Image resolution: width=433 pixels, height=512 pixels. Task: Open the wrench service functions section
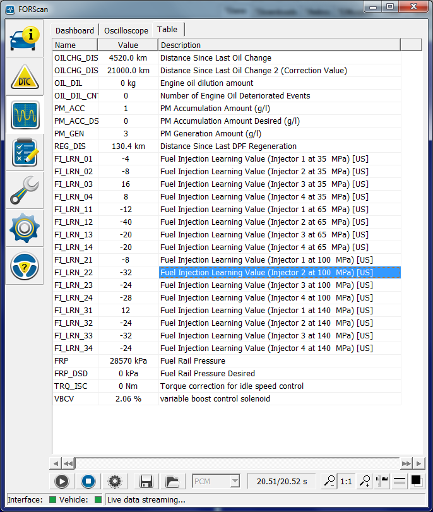[x=25, y=190]
